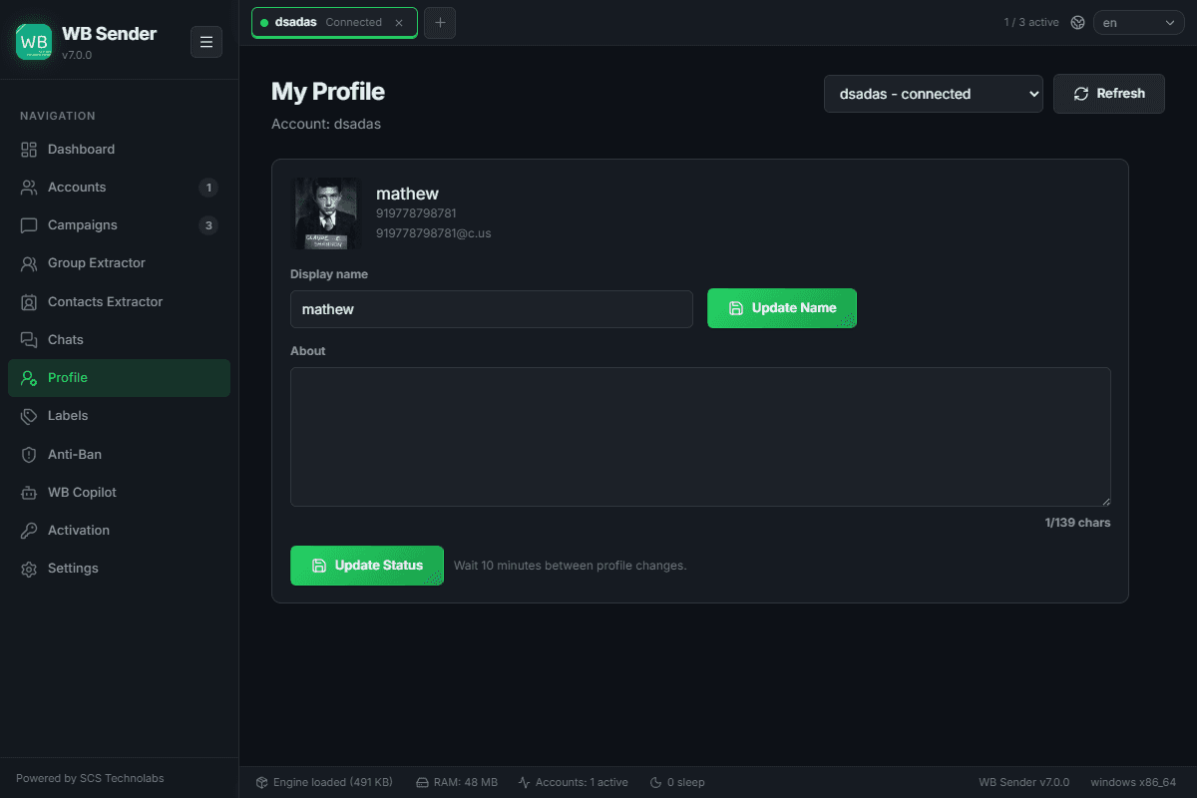Click 'Engine loaded (491 KB)' status text
Image resolution: width=1197 pixels, height=798 pixels.
click(333, 783)
